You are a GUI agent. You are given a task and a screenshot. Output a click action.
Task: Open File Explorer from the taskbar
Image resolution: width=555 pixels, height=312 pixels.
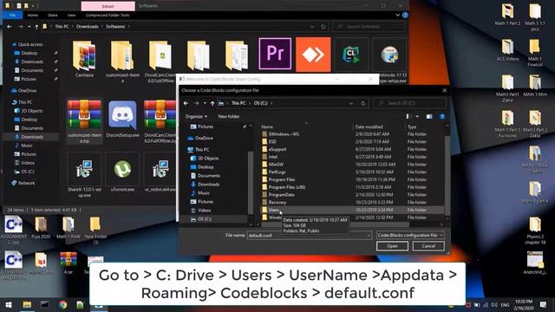27,305
